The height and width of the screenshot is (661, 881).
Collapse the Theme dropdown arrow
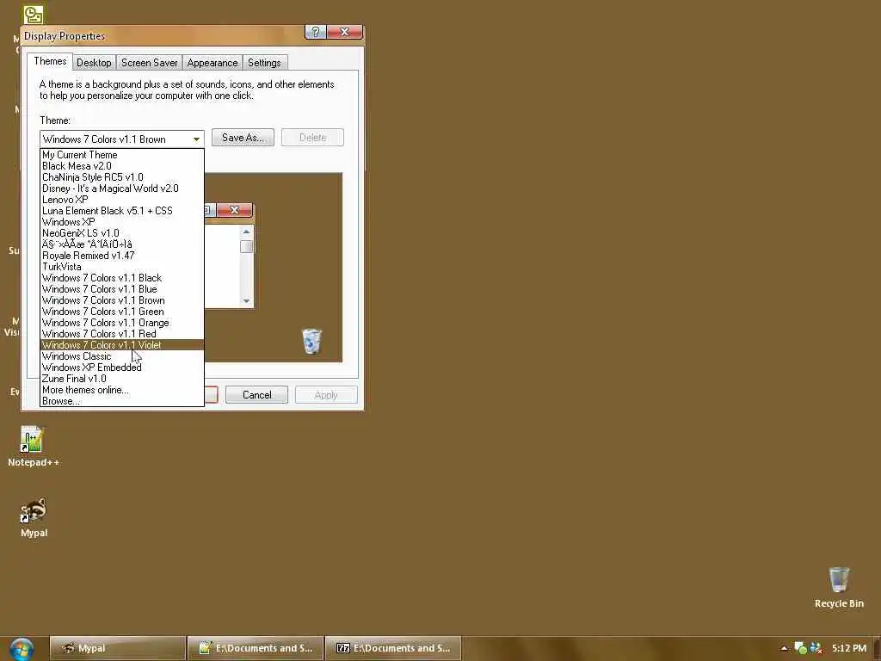(x=196, y=139)
